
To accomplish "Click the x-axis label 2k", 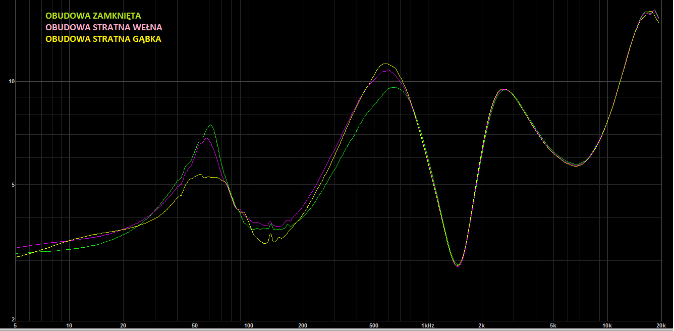I will click(x=482, y=326).
